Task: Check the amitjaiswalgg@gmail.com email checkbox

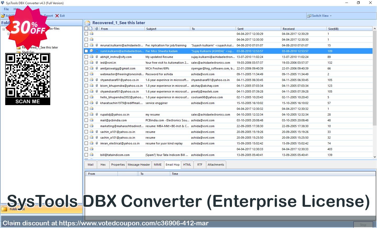Action: pos(86,68)
